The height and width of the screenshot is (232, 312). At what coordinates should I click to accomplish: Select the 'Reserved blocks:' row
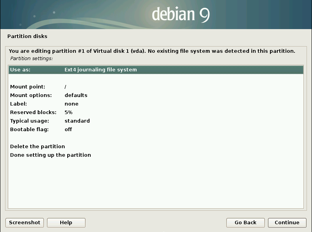coord(33,113)
